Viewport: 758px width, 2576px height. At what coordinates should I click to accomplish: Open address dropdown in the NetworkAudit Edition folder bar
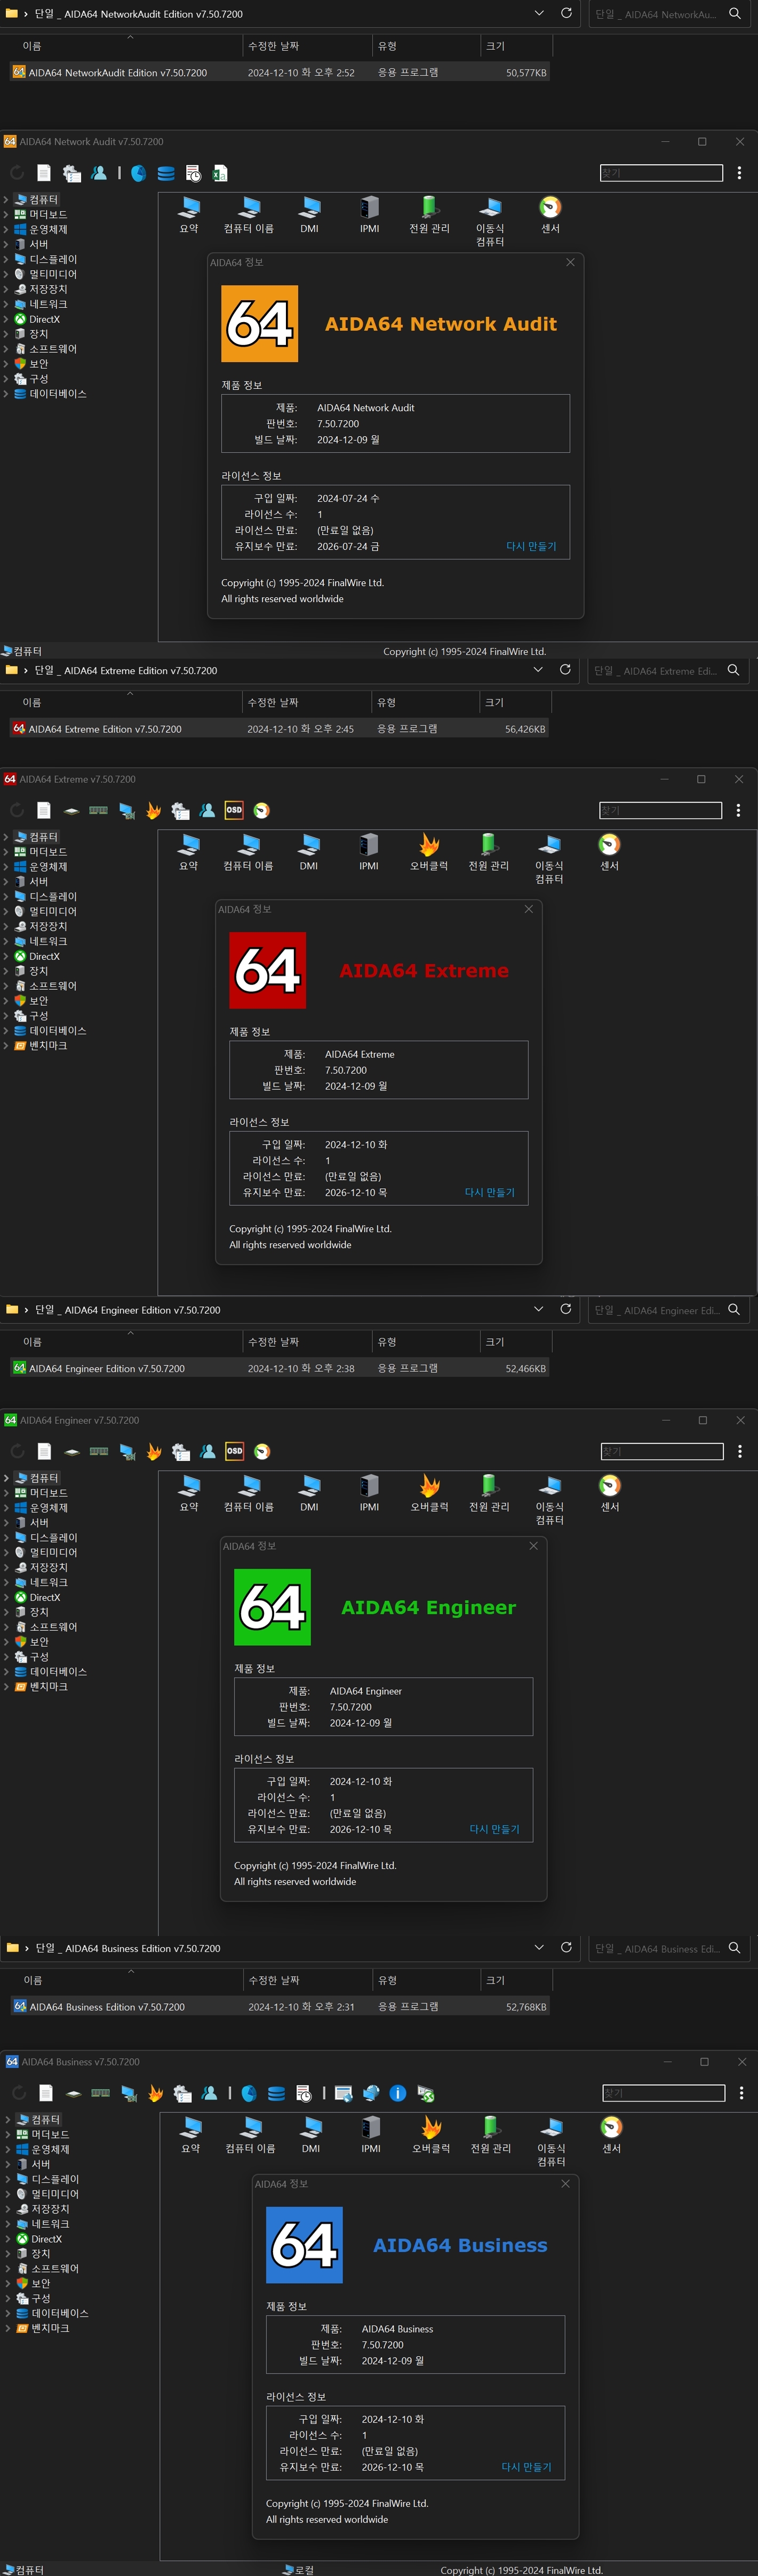(x=539, y=13)
